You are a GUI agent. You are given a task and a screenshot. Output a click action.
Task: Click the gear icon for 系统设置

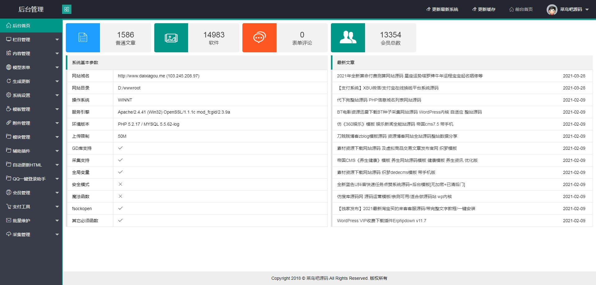coord(9,95)
